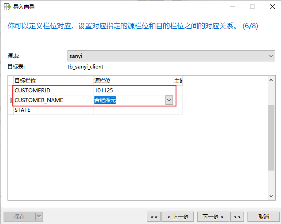This screenshot has height=224, width=281.
Task: Cancel the import wizard (取消)
Action: pos(263,217)
